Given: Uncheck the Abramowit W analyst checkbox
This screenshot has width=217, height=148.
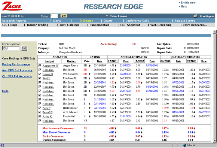Looking at the screenshot, I should click(x=40, y=66).
